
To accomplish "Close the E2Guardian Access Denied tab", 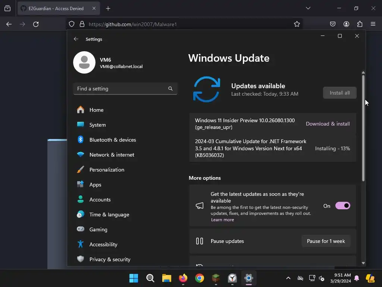I will (x=94, y=8).
